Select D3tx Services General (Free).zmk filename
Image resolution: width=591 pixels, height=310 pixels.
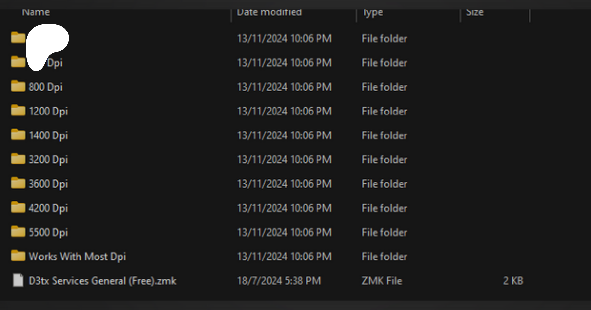(102, 281)
